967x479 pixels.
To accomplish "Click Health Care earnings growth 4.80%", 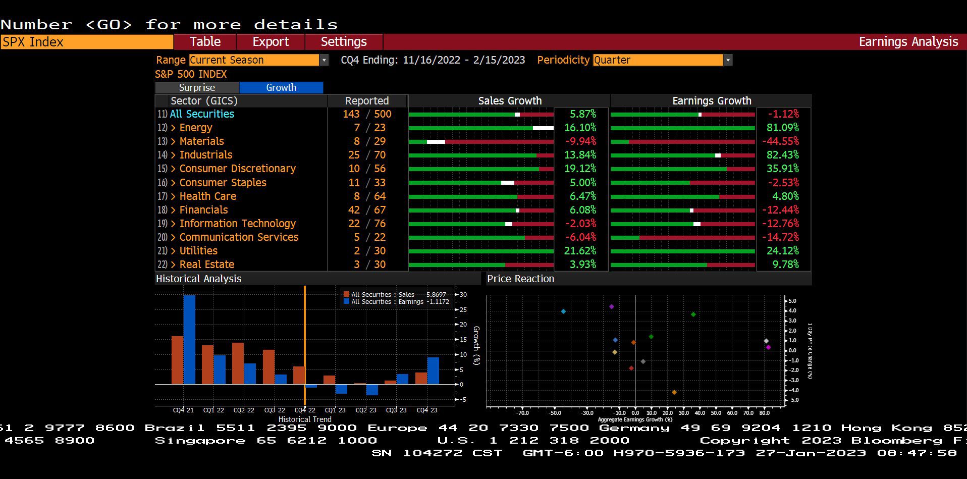I will pos(785,196).
